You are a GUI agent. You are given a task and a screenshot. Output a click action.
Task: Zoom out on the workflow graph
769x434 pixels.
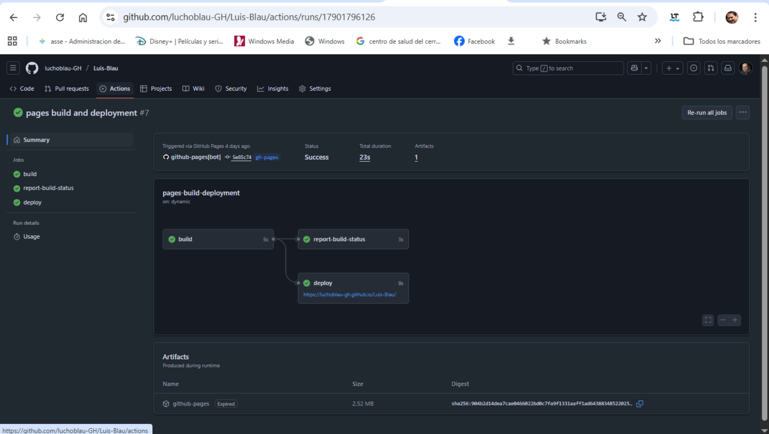[x=723, y=320]
